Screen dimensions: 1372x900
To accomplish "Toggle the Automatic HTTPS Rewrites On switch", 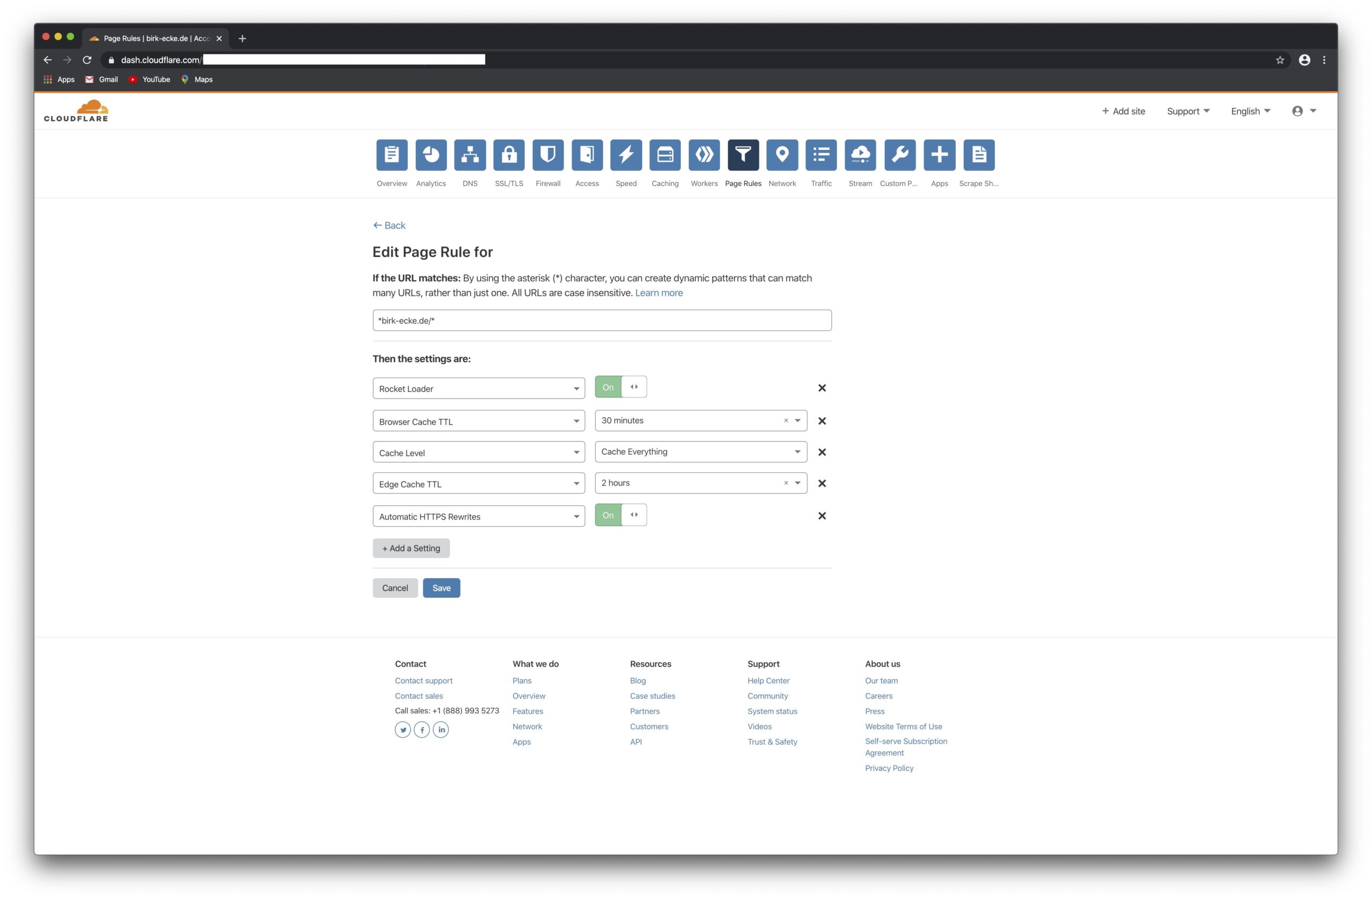I will pyautogui.click(x=620, y=514).
